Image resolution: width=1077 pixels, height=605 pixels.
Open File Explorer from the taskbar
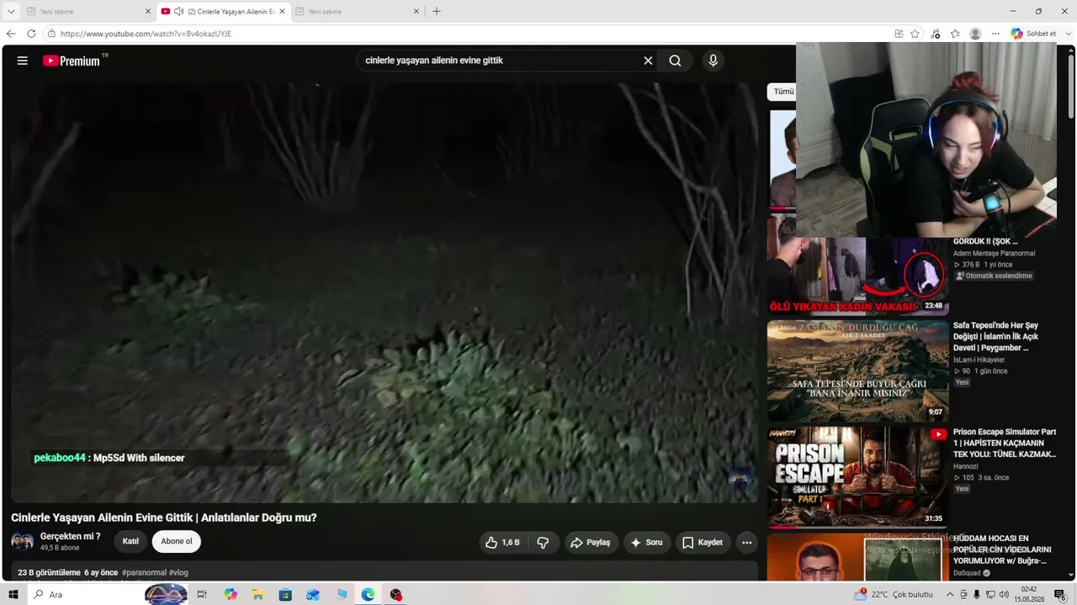257,594
